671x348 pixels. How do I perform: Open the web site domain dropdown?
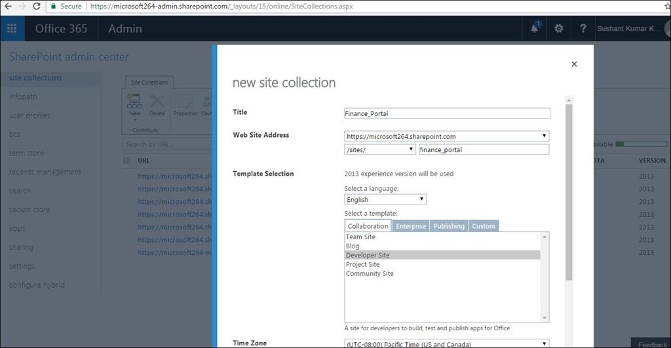point(446,136)
